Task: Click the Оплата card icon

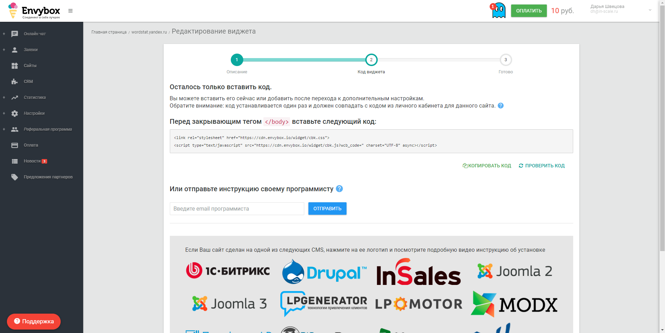Action: click(15, 145)
